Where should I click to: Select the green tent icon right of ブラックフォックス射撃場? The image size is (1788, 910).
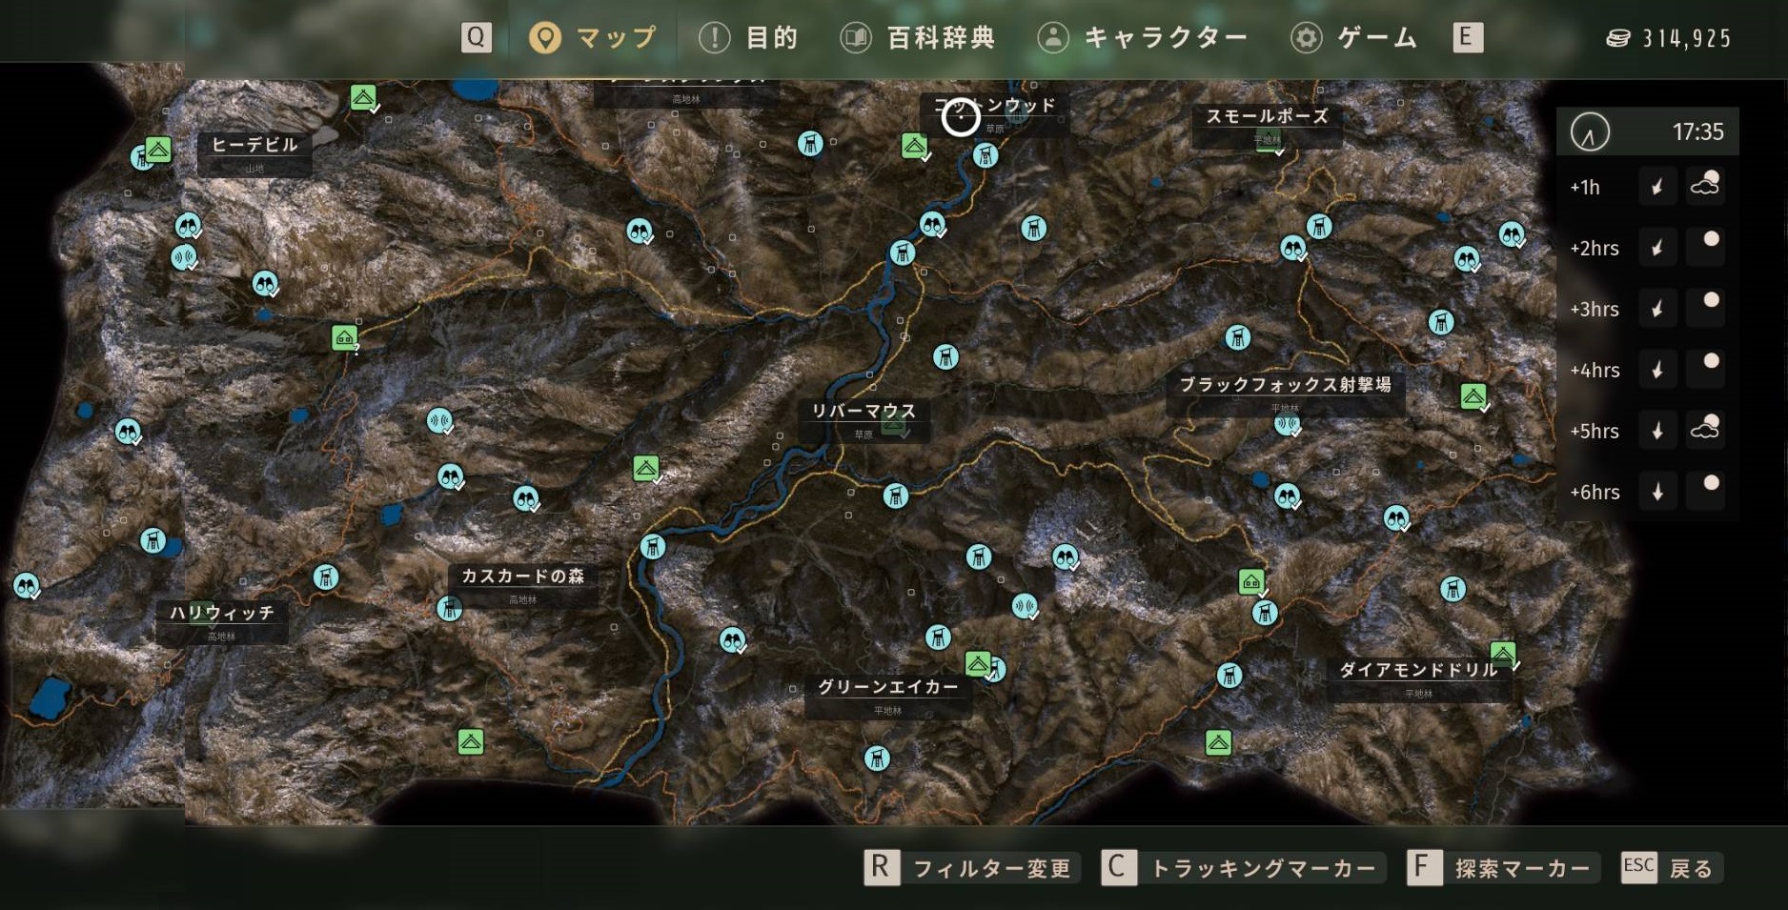[1473, 395]
